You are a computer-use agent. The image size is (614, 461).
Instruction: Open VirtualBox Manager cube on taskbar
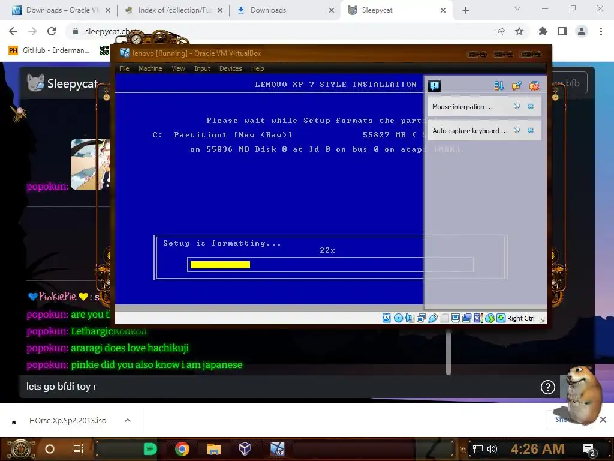pyautogui.click(x=245, y=448)
